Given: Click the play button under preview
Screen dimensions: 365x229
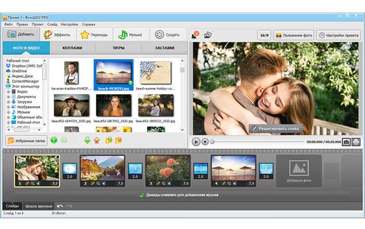Looking at the screenshot, I should (196, 142).
